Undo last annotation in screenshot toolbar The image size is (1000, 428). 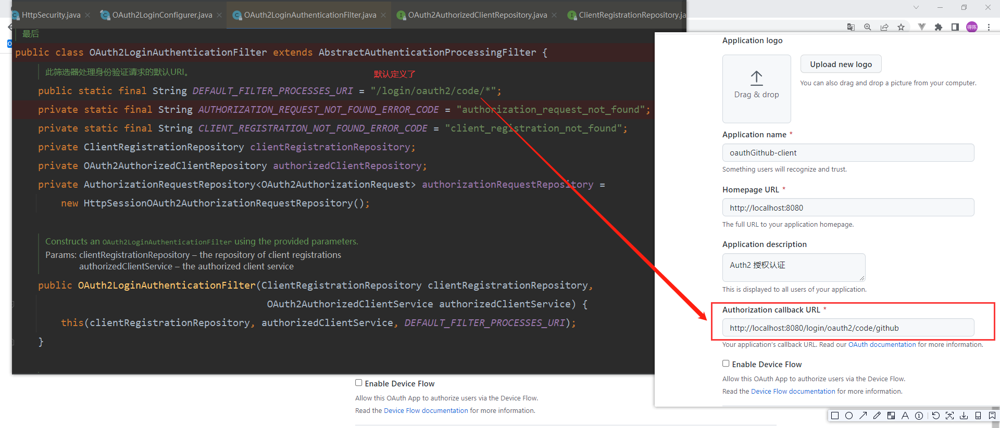point(936,416)
